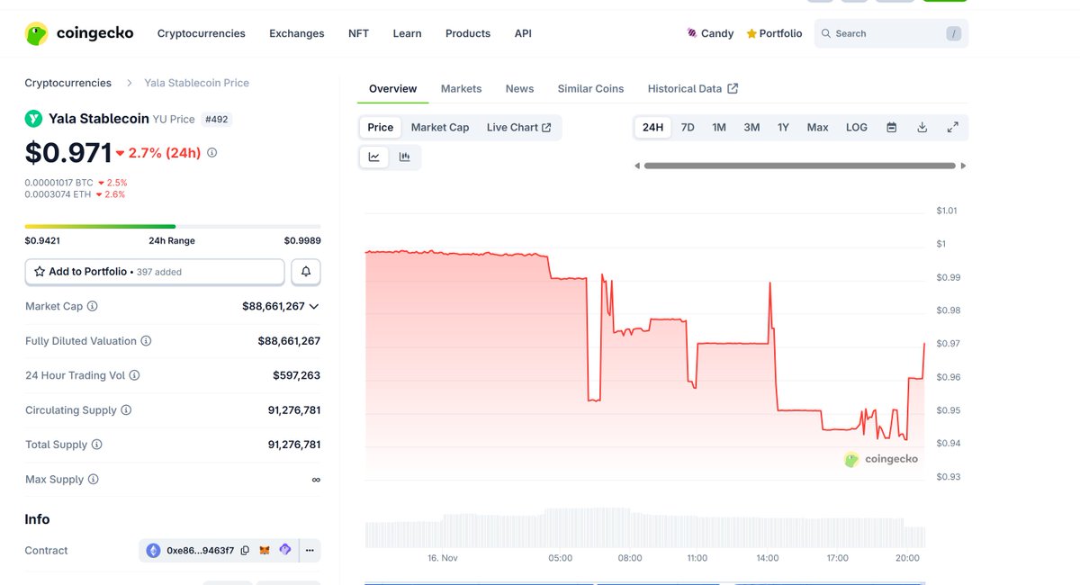1080x585 pixels.
Task: Click the 0.0003074 ETH price text
Action: click(58, 194)
